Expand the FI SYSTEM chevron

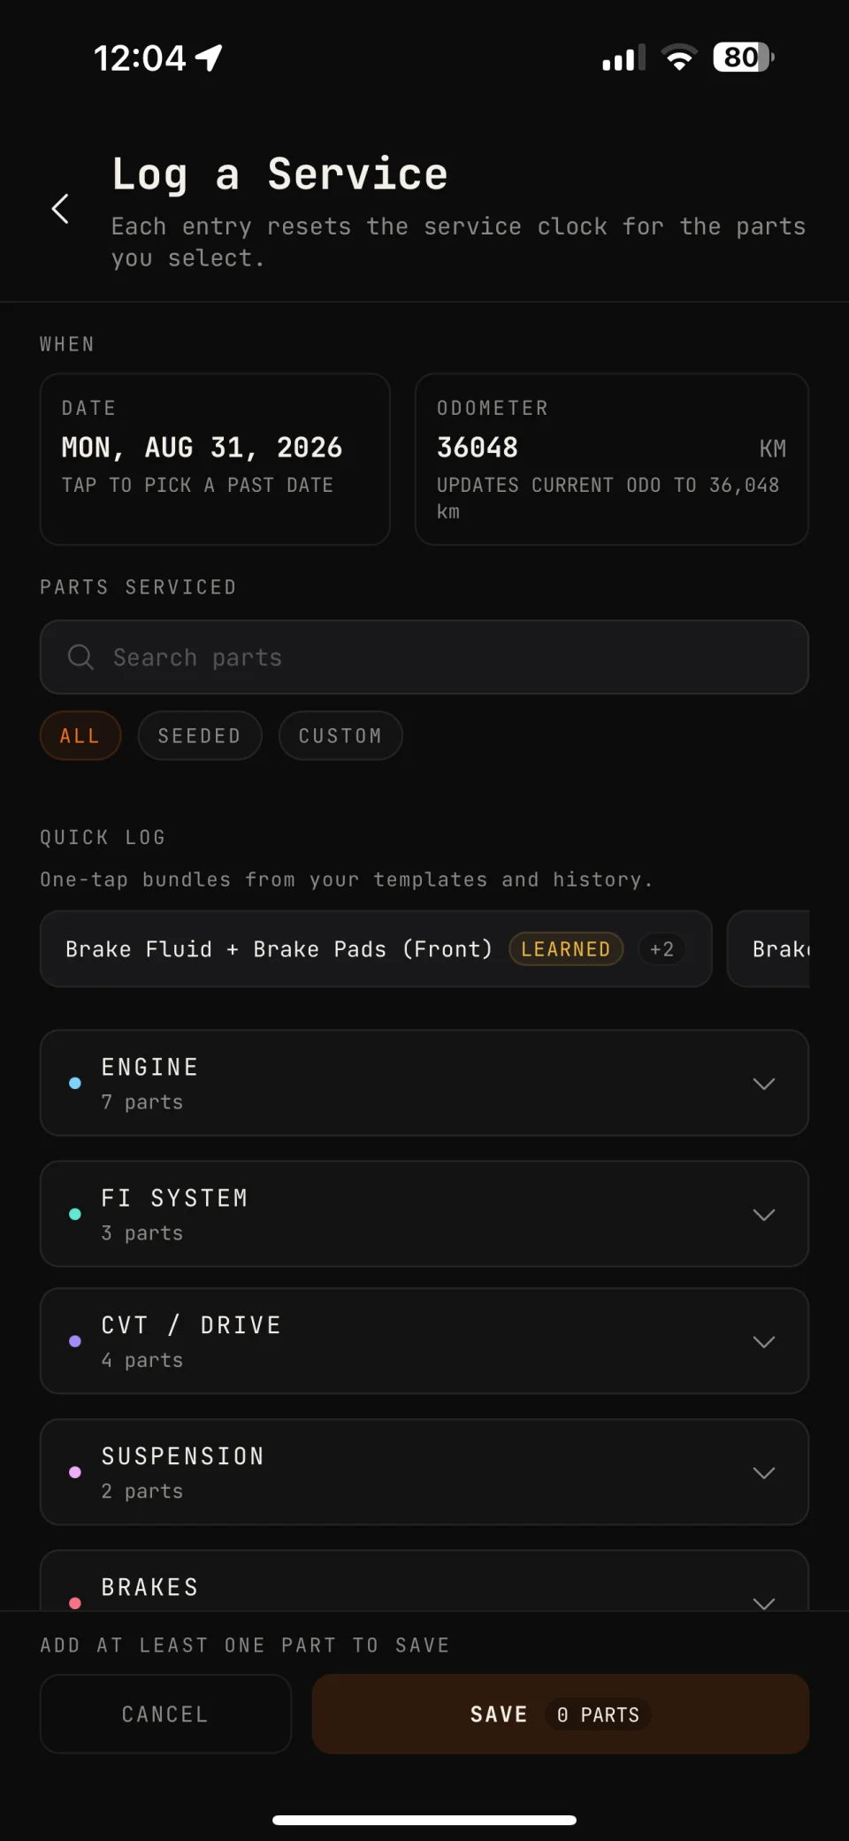(764, 1214)
